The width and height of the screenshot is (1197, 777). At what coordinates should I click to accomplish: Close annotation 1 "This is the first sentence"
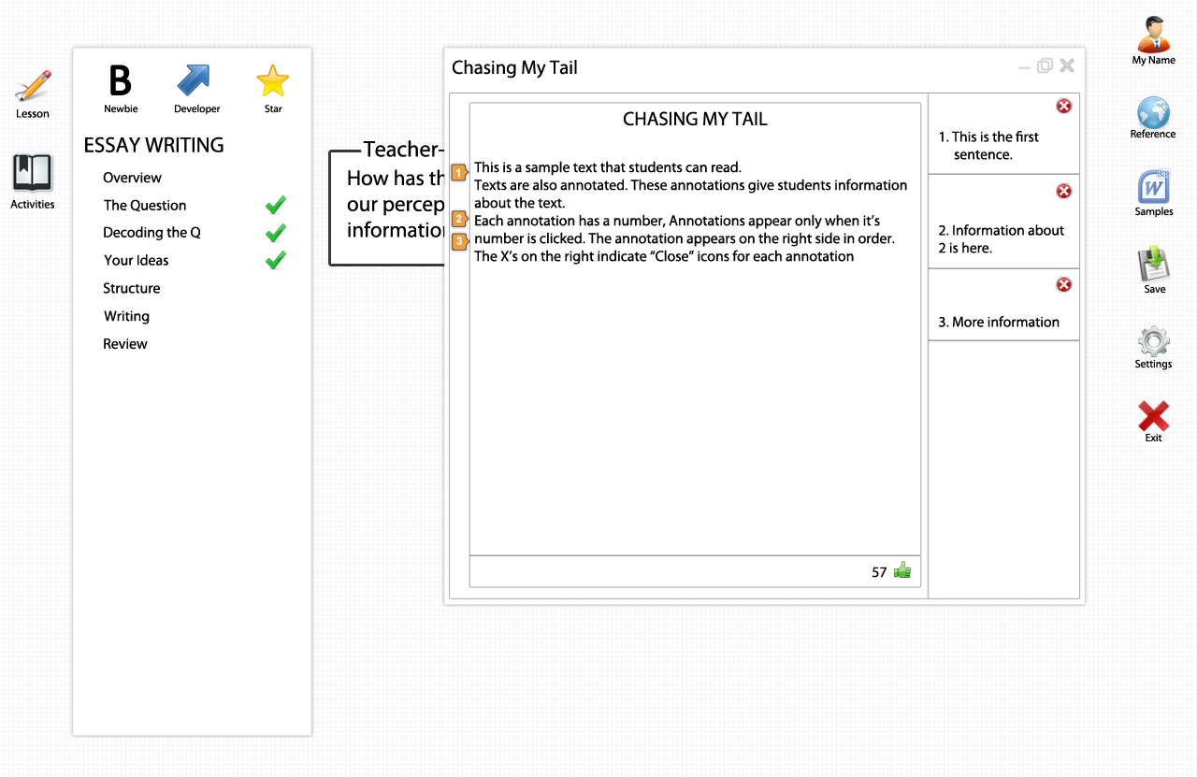pos(1064,106)
